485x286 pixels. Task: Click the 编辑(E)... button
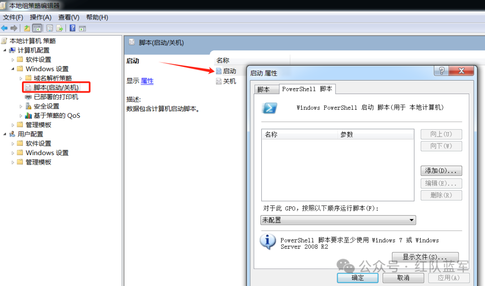pos(441,183)
